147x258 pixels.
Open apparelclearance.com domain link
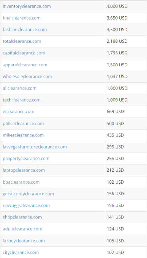coord(25,65)
